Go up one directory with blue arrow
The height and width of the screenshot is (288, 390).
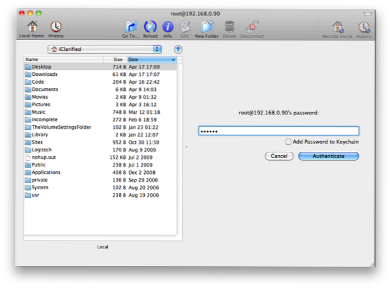coord(178,49)
